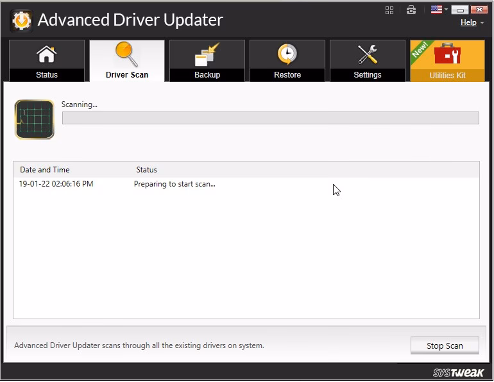Image resolution: width=494 pixels, height=382 pixels.
Task: Select the 'Preparing to start scan...' log row
Action: (175, 184)
